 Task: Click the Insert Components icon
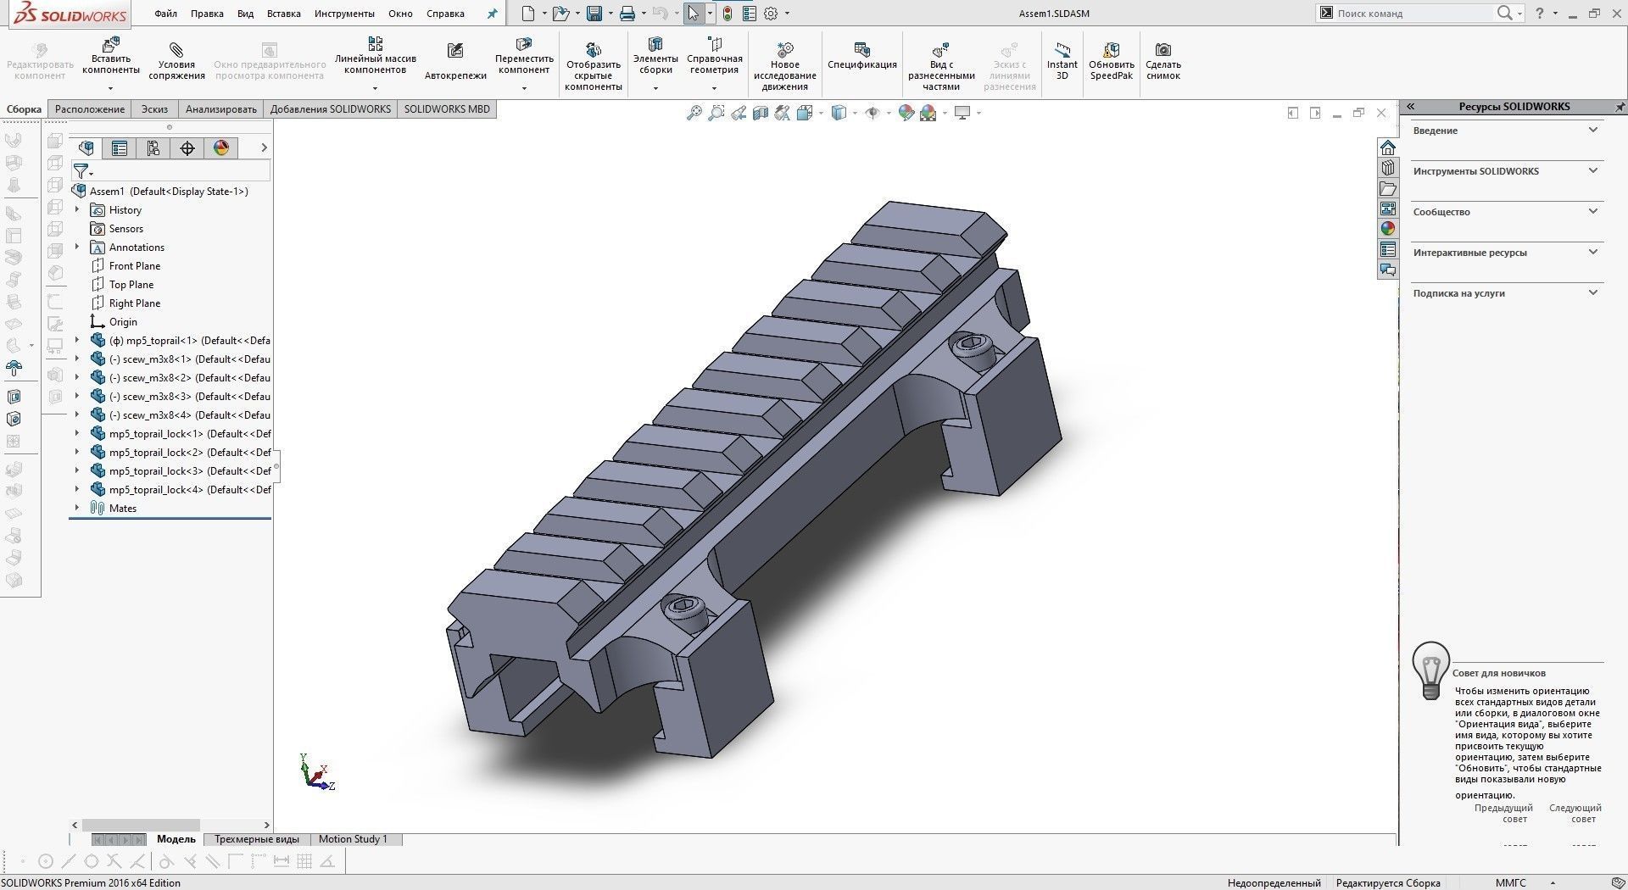(x=111, y=44)
